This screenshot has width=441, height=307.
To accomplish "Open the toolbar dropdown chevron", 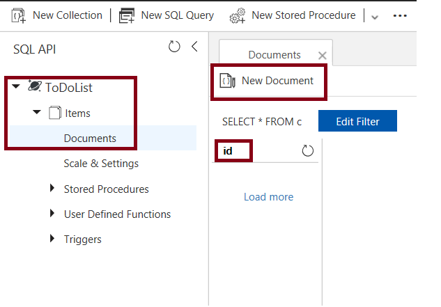I will [375, 16].
